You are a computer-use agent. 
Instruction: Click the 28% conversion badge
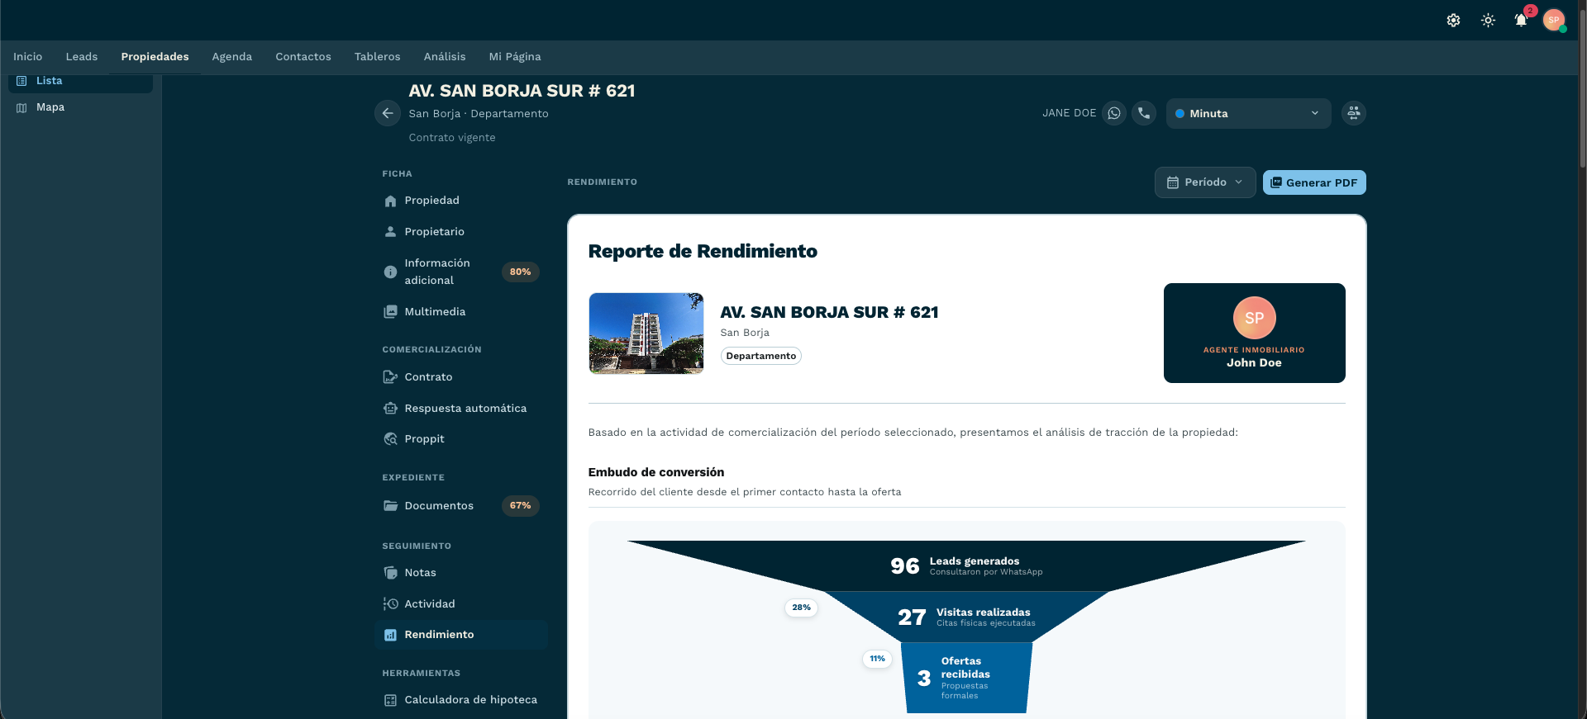coord(801,608)
